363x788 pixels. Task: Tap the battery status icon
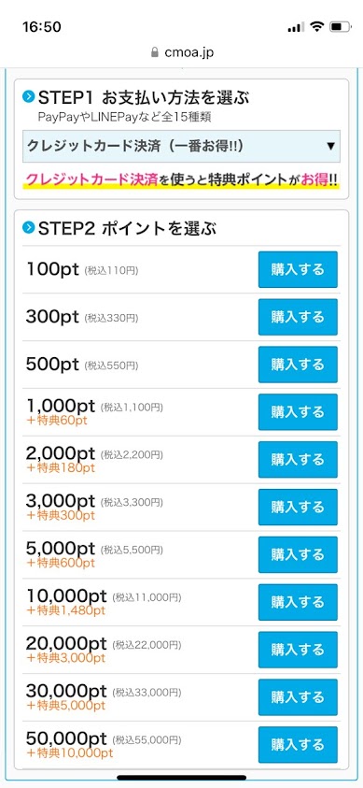tap(340, 26)
